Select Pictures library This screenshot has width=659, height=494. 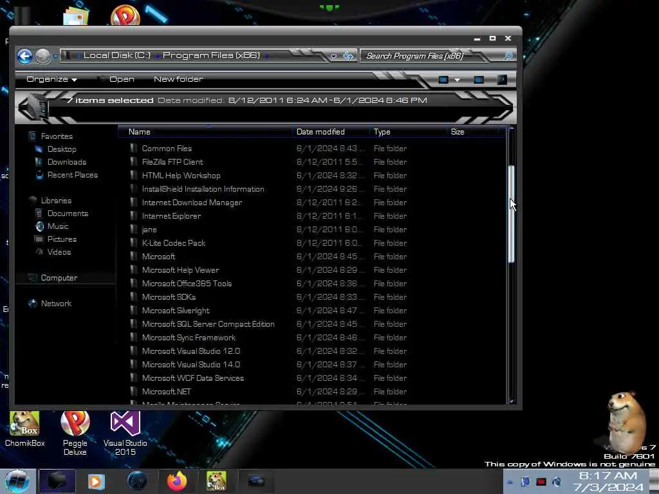62,239
